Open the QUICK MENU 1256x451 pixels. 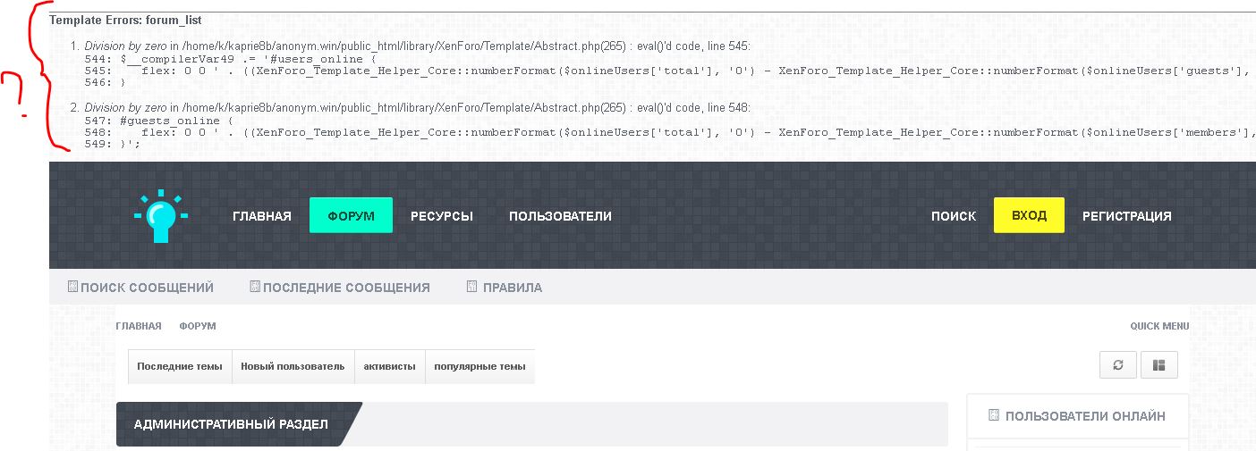point(1159,326)
